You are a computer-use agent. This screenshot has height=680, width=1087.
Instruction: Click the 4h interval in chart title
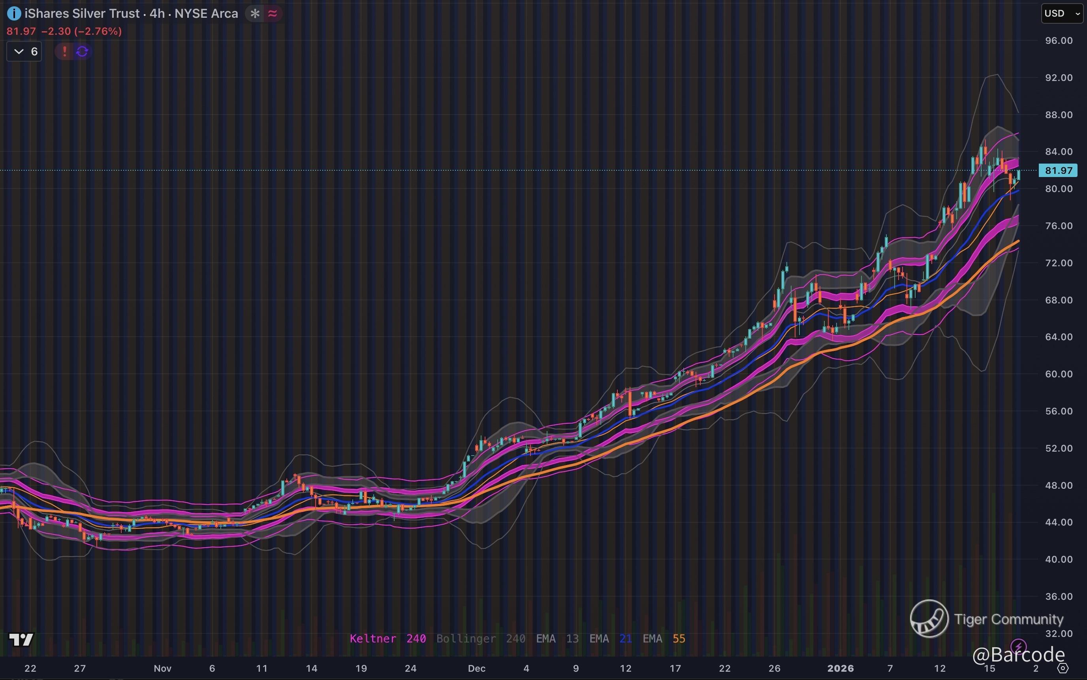click(157, 13)
